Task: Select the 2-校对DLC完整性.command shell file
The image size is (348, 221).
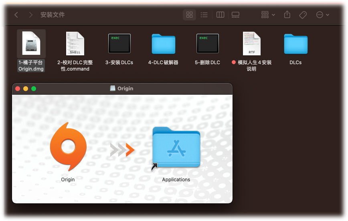Action: click(75, 44)
